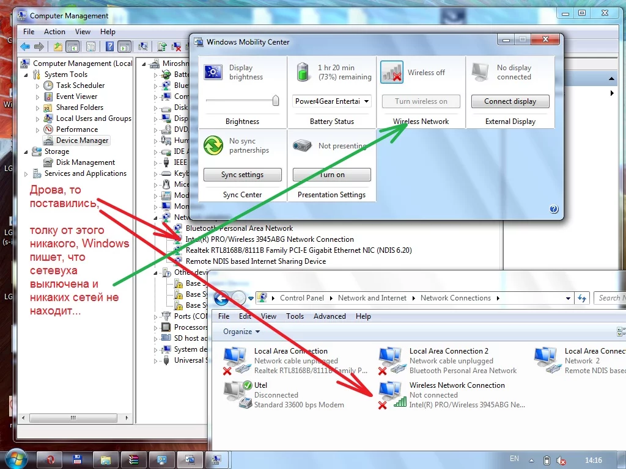This screenshot has width=626, height=469.
Task: Click the Opera icon in the taskbar
Action: (51, 460)
